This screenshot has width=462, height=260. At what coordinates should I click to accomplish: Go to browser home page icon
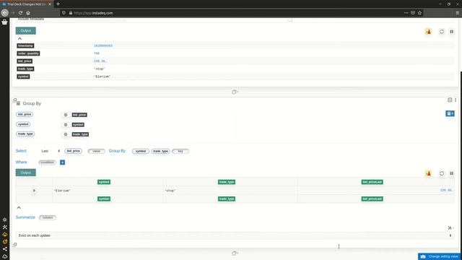pos(28,13)
